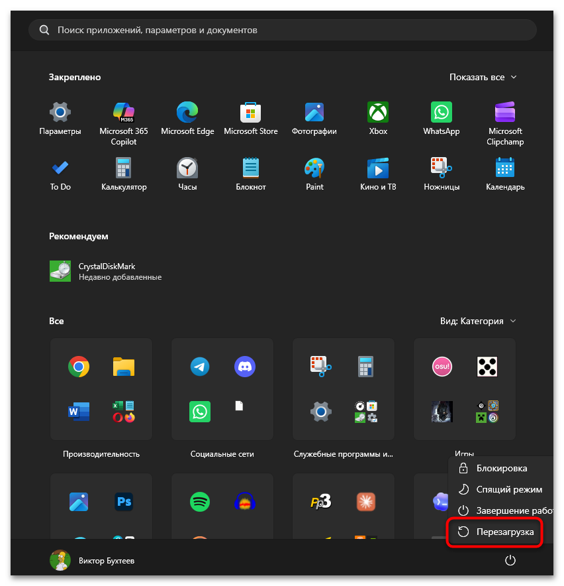
Task: Open recommended CrystalDiskMark item
Action: 106,271
